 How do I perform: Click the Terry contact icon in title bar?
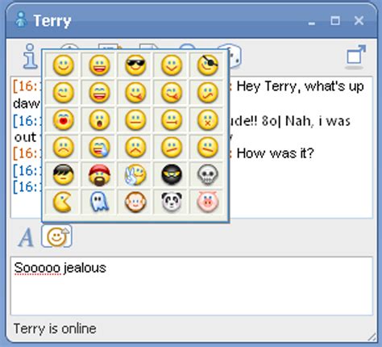21,19
